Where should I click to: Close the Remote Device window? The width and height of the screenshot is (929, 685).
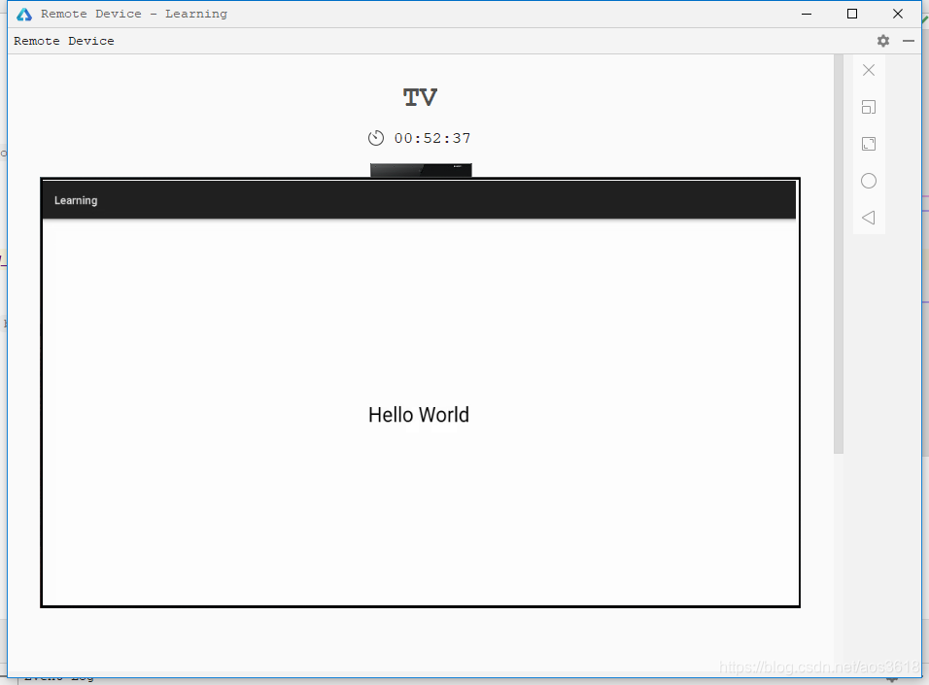pos(898,14)
